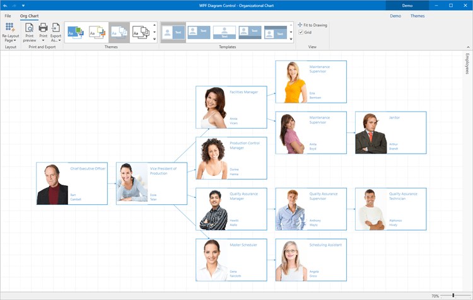Open the Employees side panel

(467, 64)
